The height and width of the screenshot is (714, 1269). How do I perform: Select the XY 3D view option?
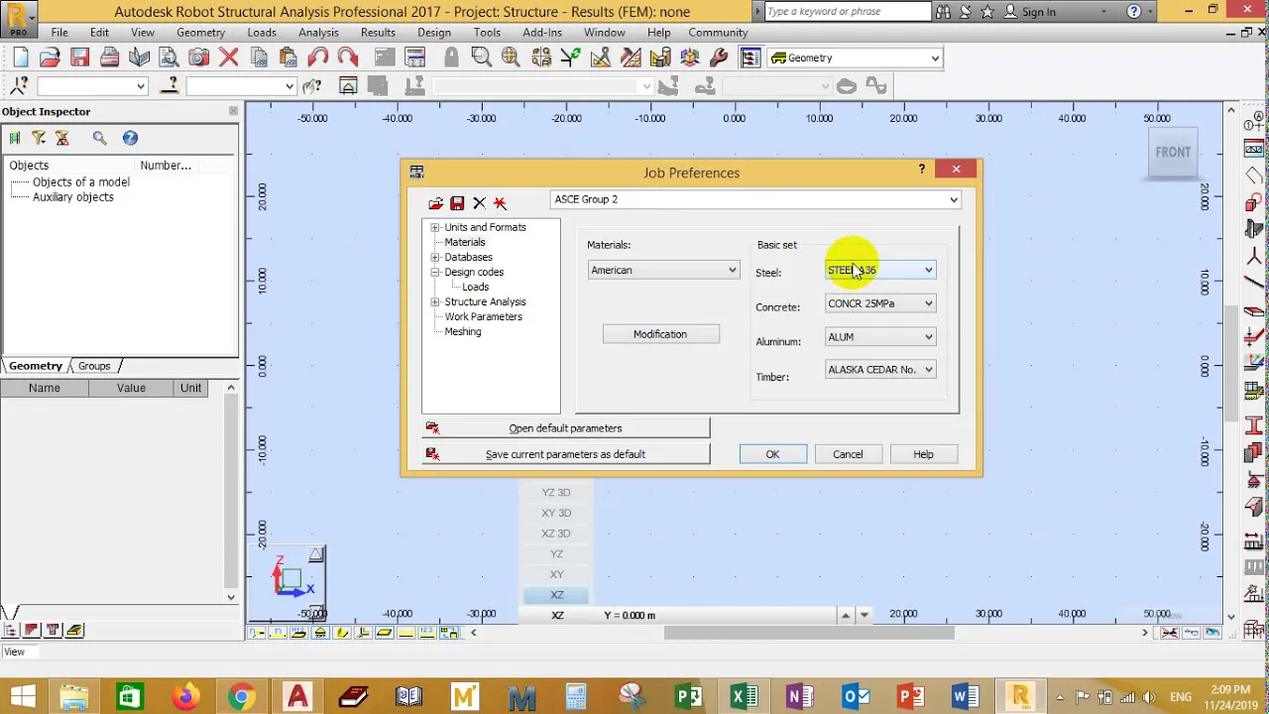pos(556,513)
